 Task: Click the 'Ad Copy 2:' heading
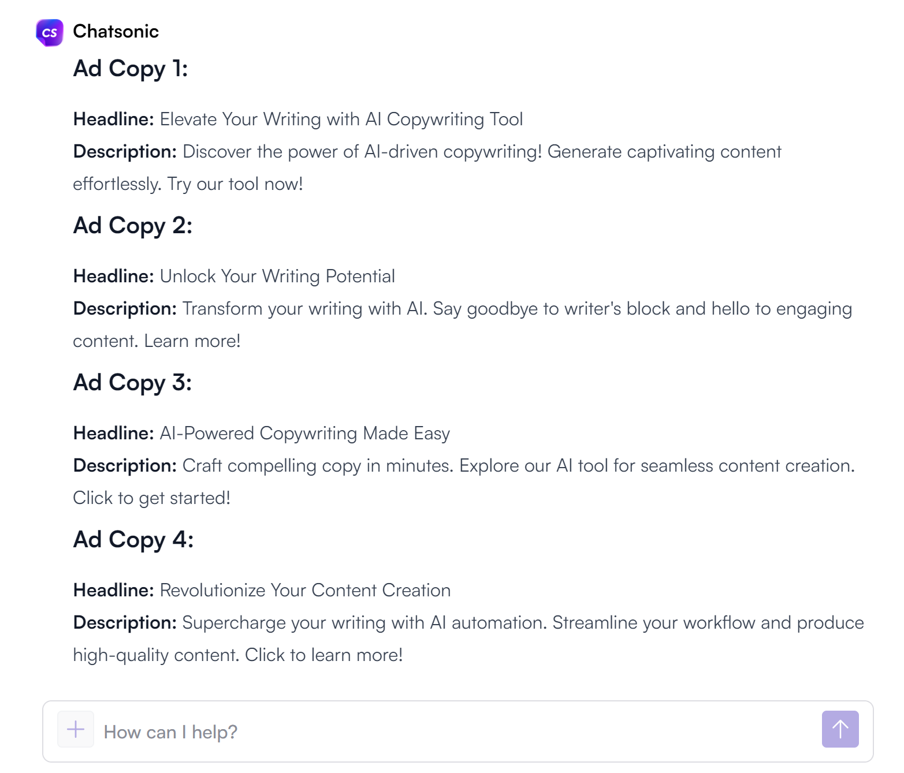pos(132,226)
